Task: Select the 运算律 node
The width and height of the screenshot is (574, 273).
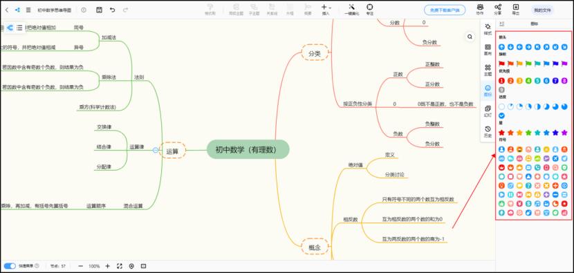Action: coord(136,147)
